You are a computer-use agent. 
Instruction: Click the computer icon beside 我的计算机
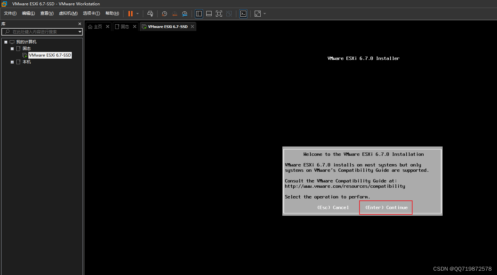point(12,42)
